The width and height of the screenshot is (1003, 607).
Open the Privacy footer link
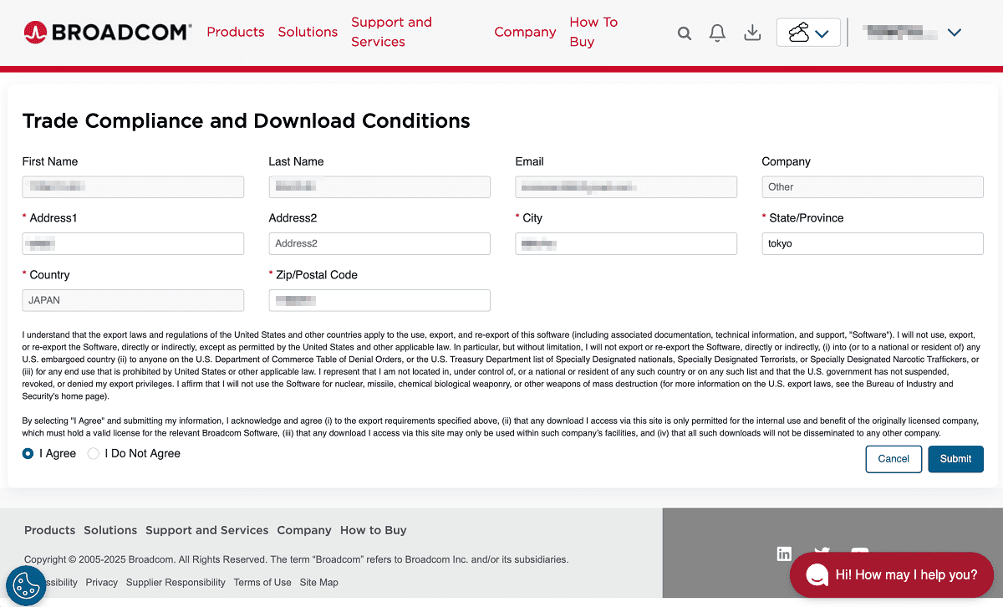point(102,583)
